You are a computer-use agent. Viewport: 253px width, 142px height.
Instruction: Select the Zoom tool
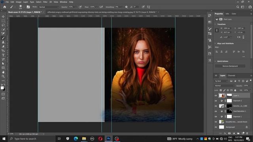point(3,76)
